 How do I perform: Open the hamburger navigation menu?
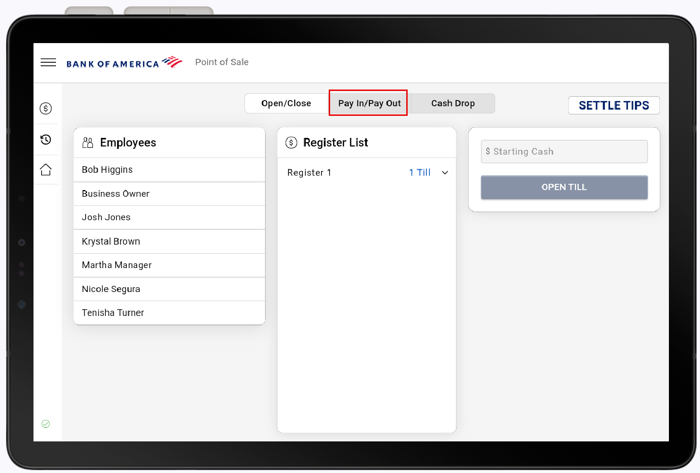click(48, 62)
